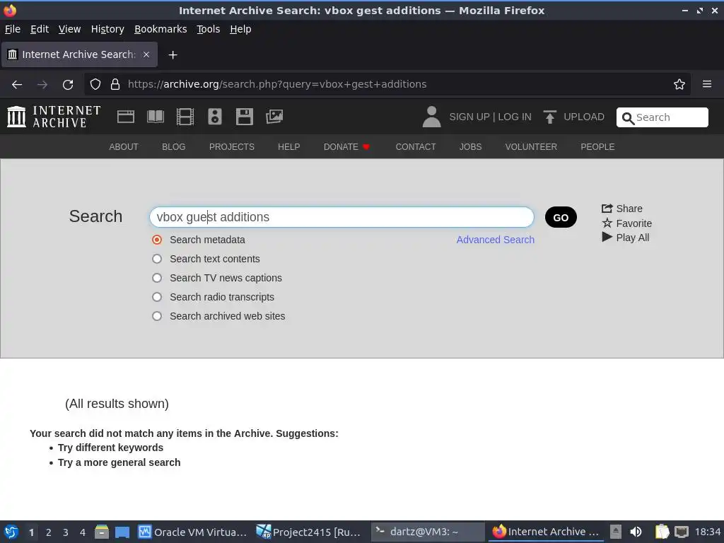The width and height of the screenshot is (724, 543).
Task: Click the browser back arrow
Action: pyautogui.click(x=17, y=85)
